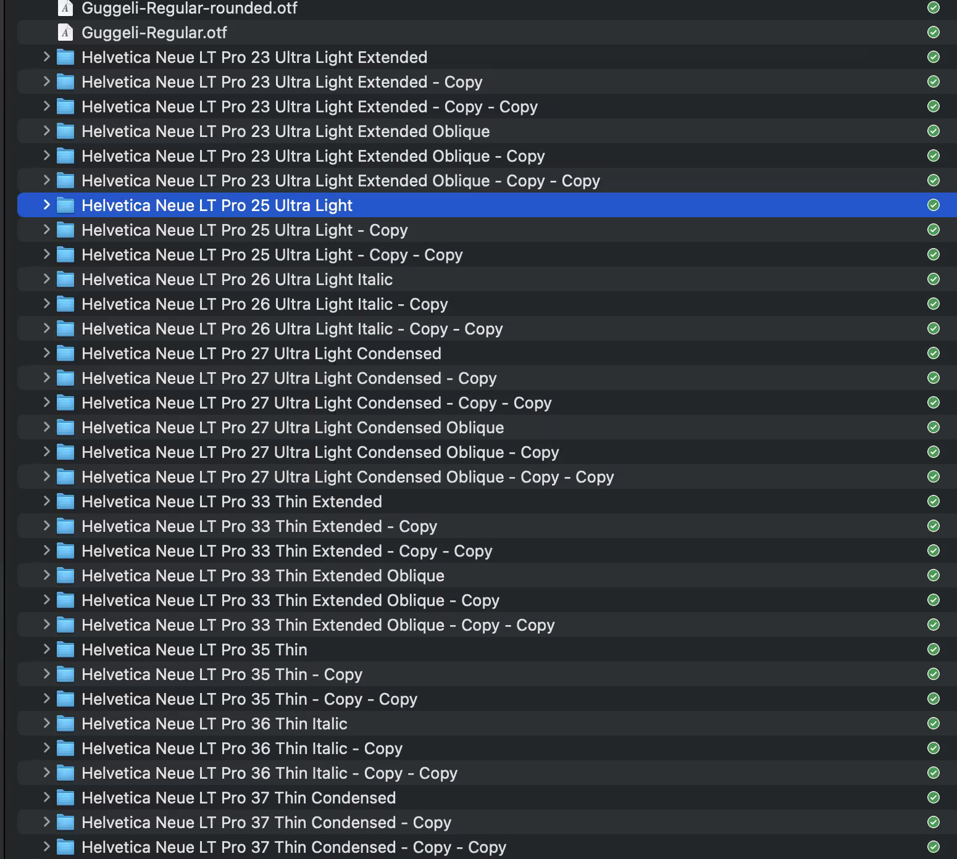The image size is (957, 859).
Task: Expand Helvetica Neue LT Pro 23 Ultra Light Extended folder
Action: point(46,57)
